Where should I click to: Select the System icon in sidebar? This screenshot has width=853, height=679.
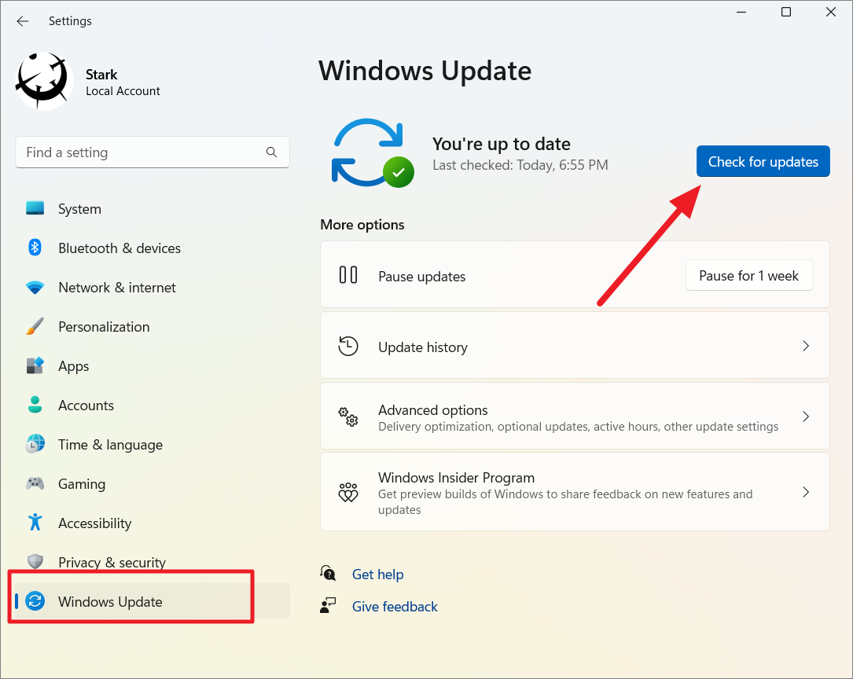(x=35, y=208)
